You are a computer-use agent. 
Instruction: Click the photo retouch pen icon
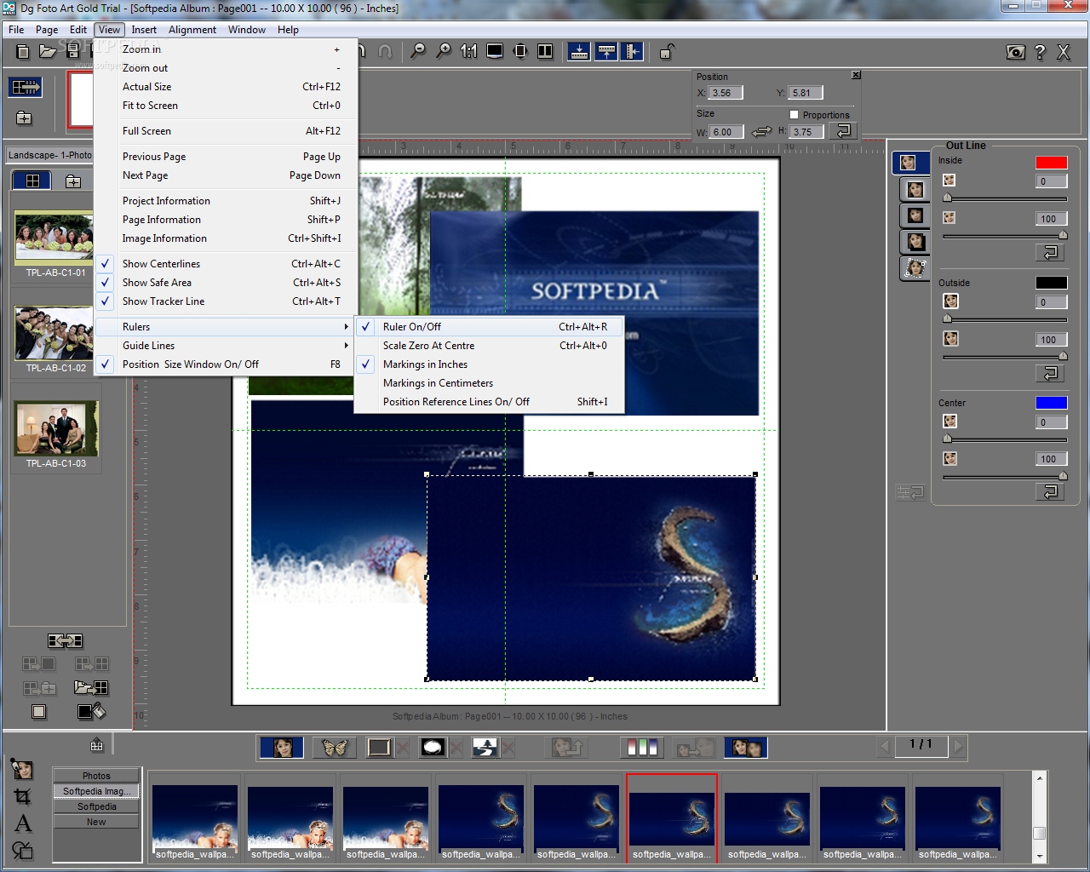tap(22, 769)
